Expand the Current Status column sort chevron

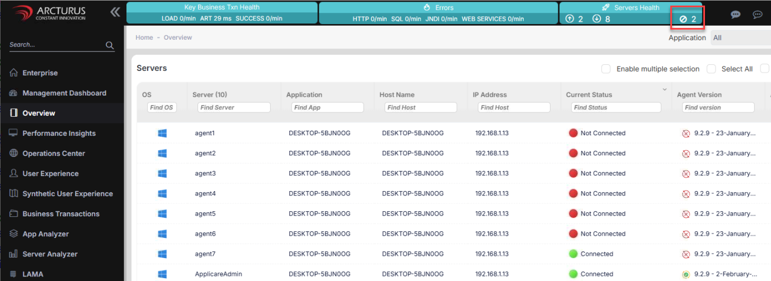coord(665,89)
